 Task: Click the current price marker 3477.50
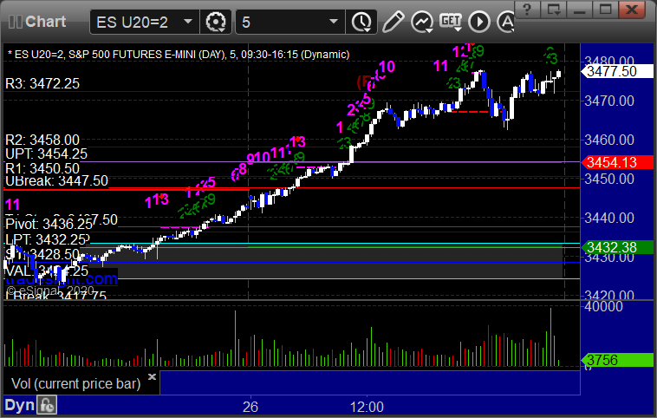coord(617,71)
